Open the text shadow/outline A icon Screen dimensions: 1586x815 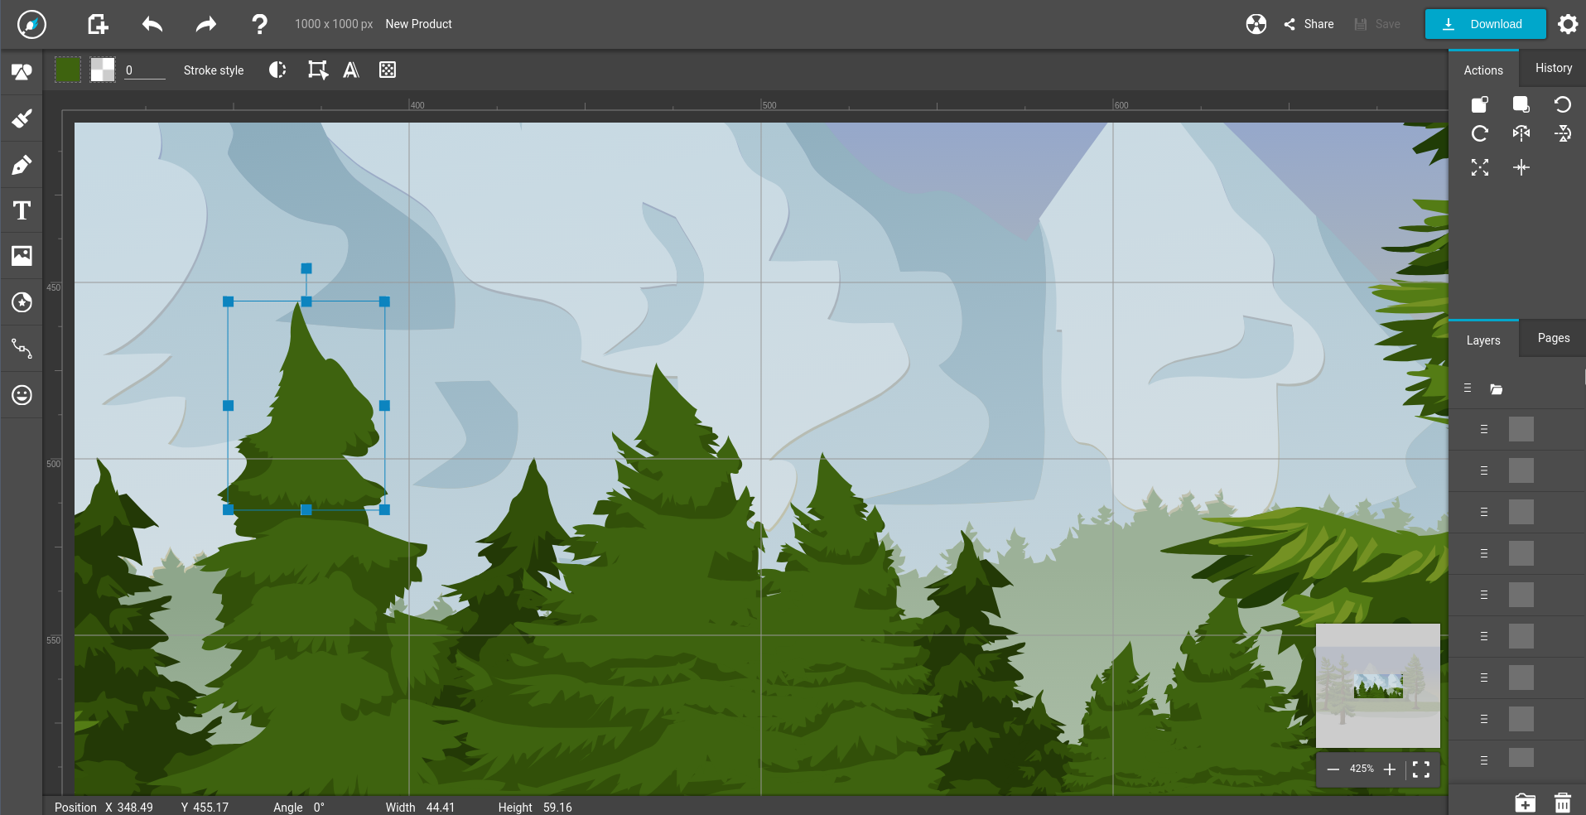point(351,70)
